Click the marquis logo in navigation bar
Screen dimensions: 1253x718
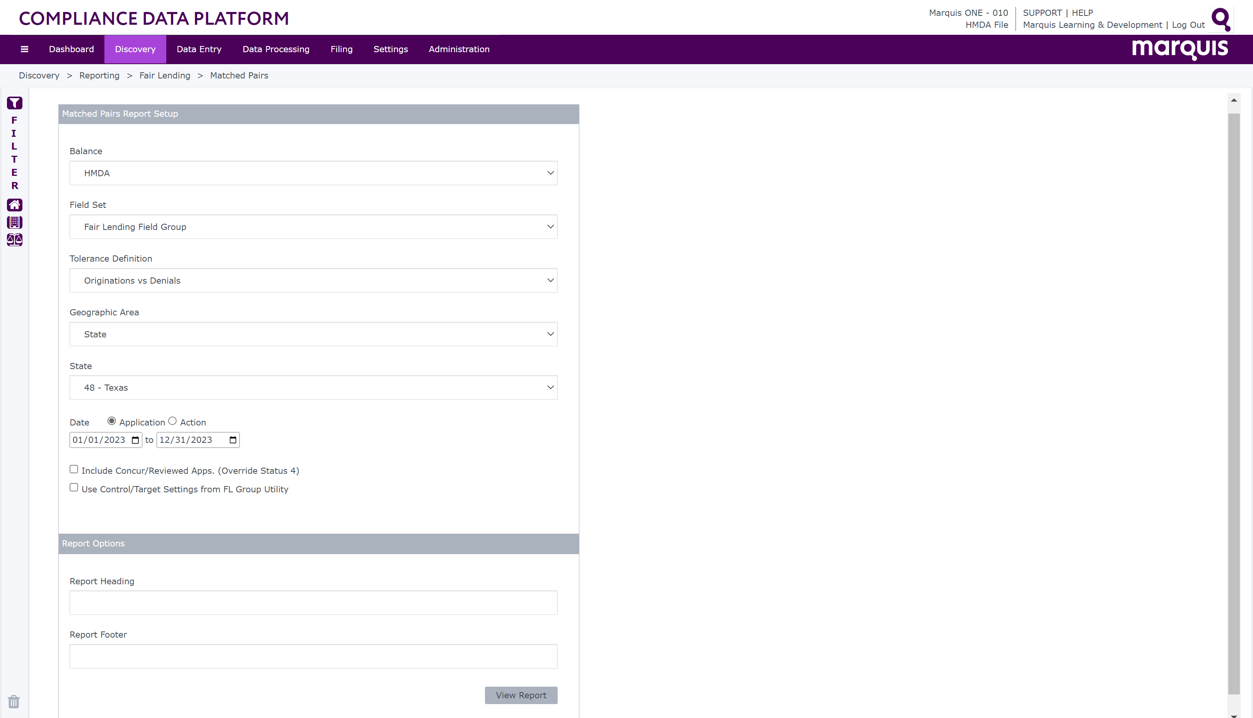[1180, 49]
